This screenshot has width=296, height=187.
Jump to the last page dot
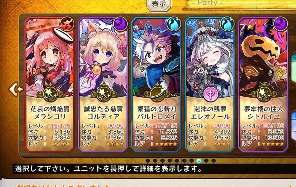click(x=213, y=161)
